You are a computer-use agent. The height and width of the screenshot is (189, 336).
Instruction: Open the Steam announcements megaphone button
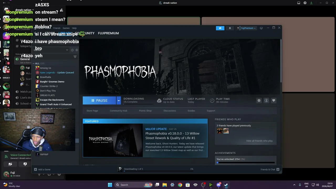click(220, 28)
